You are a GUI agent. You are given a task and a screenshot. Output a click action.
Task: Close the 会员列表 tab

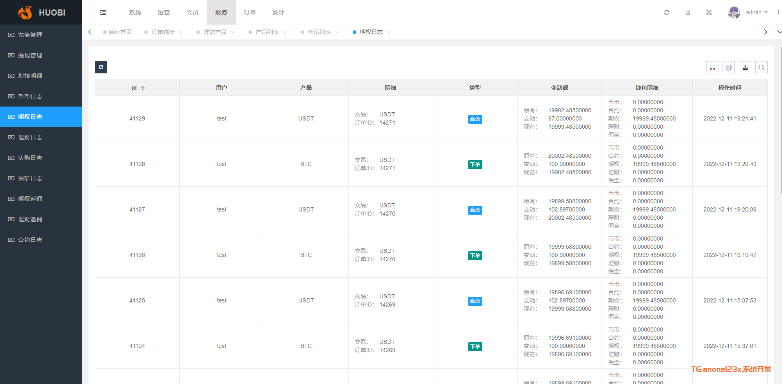337,32
